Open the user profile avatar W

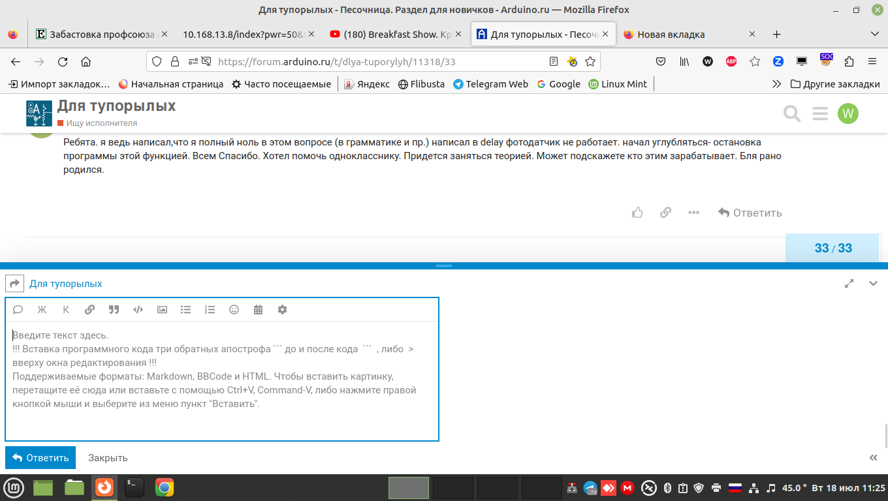pyautogui.click(x=848, y=114)
